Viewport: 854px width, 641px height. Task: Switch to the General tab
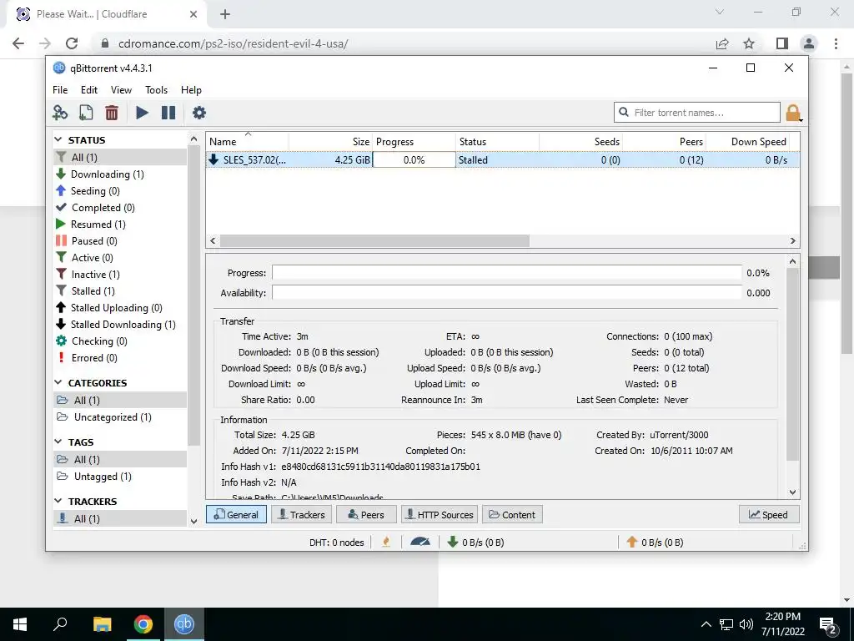point(236,514)
